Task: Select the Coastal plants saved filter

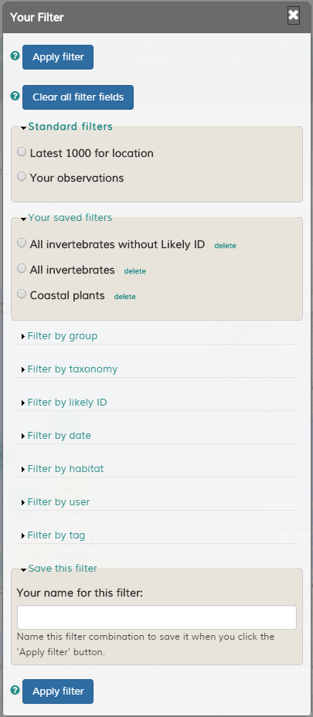Action: point(22,294)
